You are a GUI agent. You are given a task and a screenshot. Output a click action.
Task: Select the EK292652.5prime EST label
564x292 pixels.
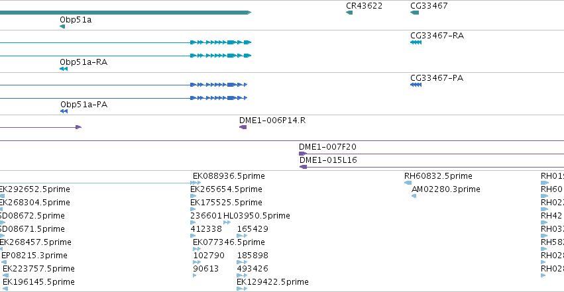coord(35,189)
